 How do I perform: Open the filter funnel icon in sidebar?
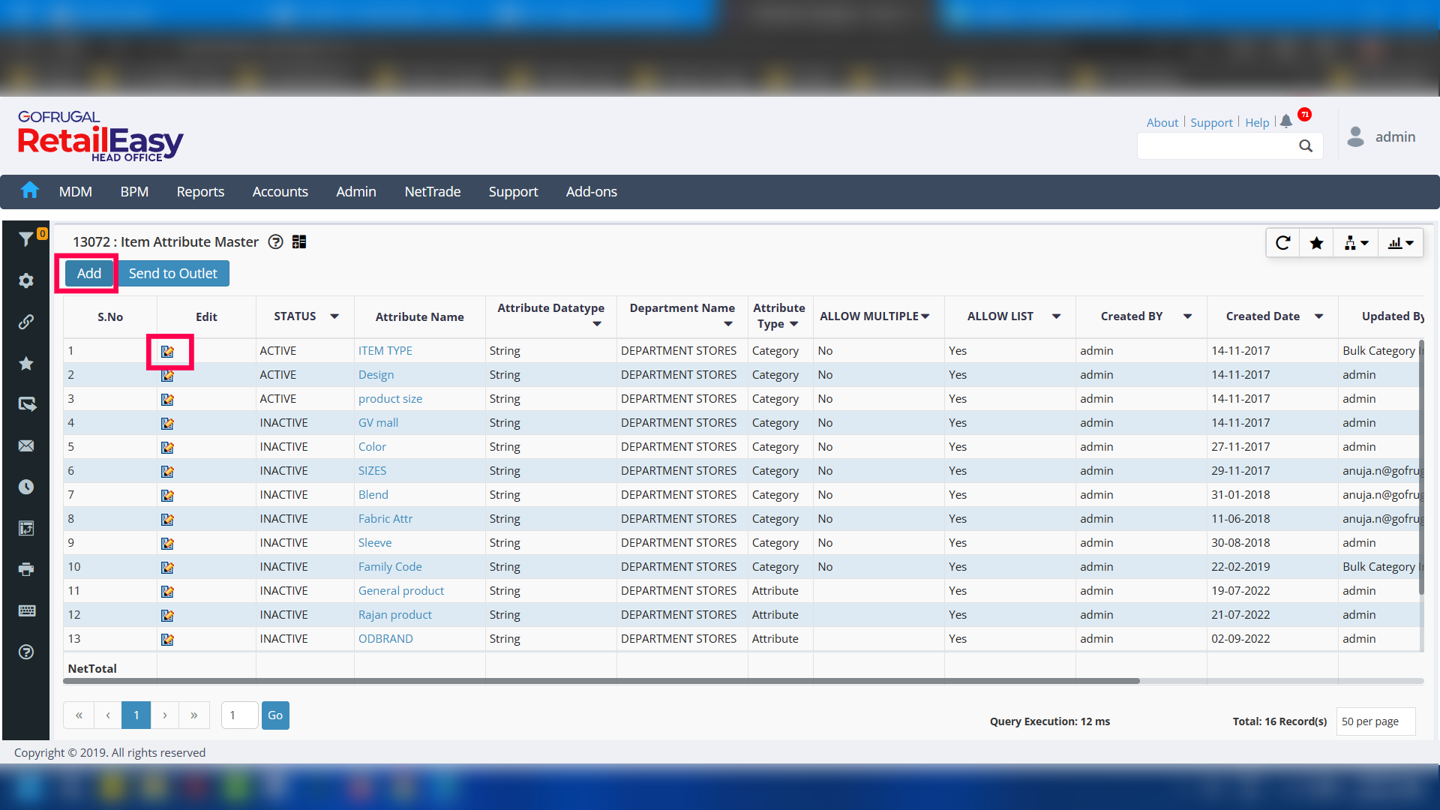(25, 239)
